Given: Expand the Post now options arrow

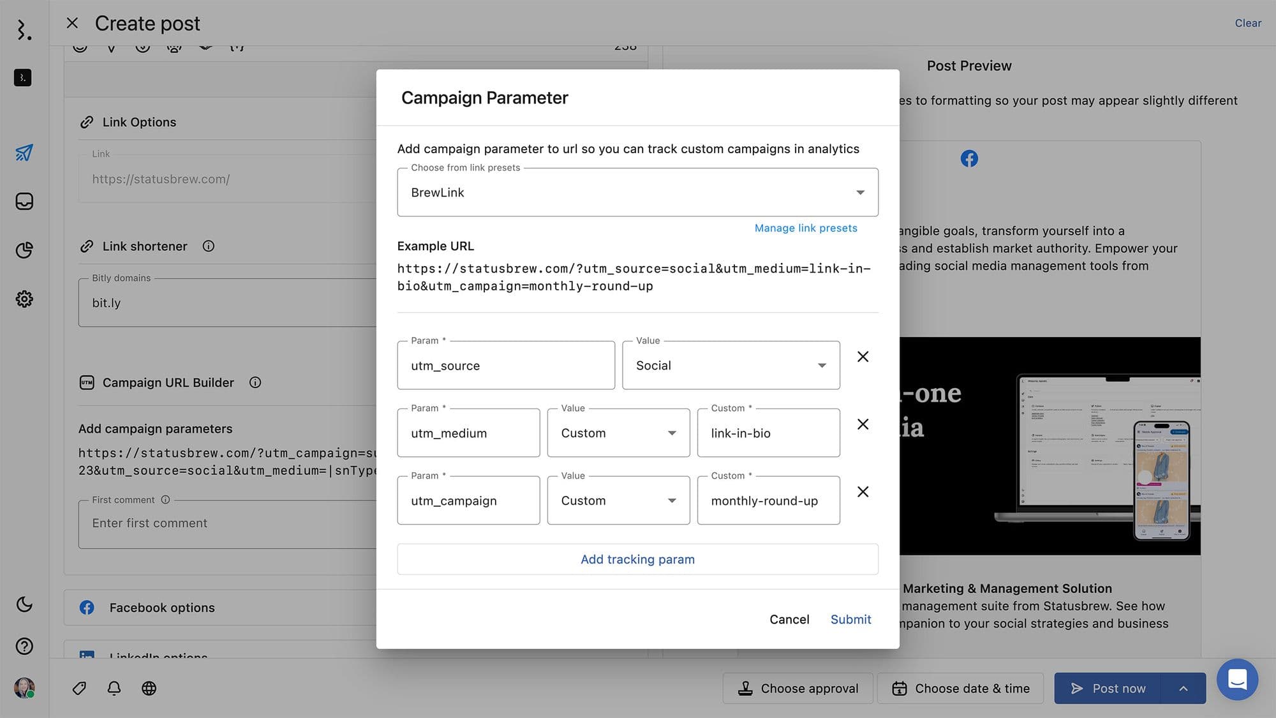Looking at the screenshot, I should (1183, 688).
